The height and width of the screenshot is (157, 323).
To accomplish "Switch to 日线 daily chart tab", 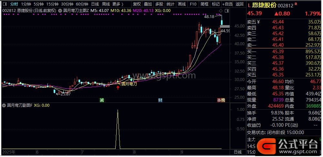I will (x=95, y=4).
